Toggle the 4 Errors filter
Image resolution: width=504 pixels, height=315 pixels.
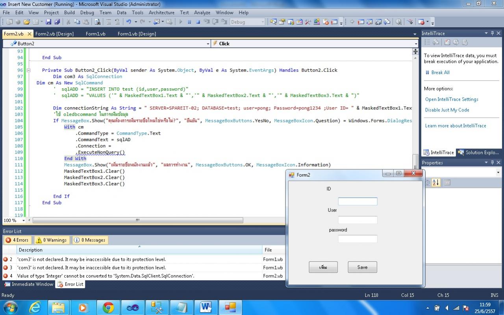[x=17, y=240]
